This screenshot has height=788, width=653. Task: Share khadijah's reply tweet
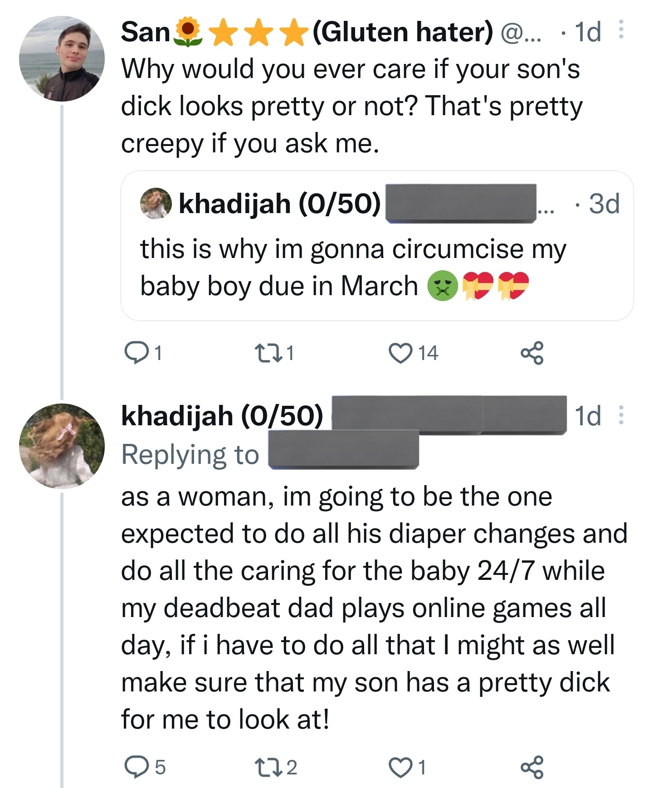[532, 767]
